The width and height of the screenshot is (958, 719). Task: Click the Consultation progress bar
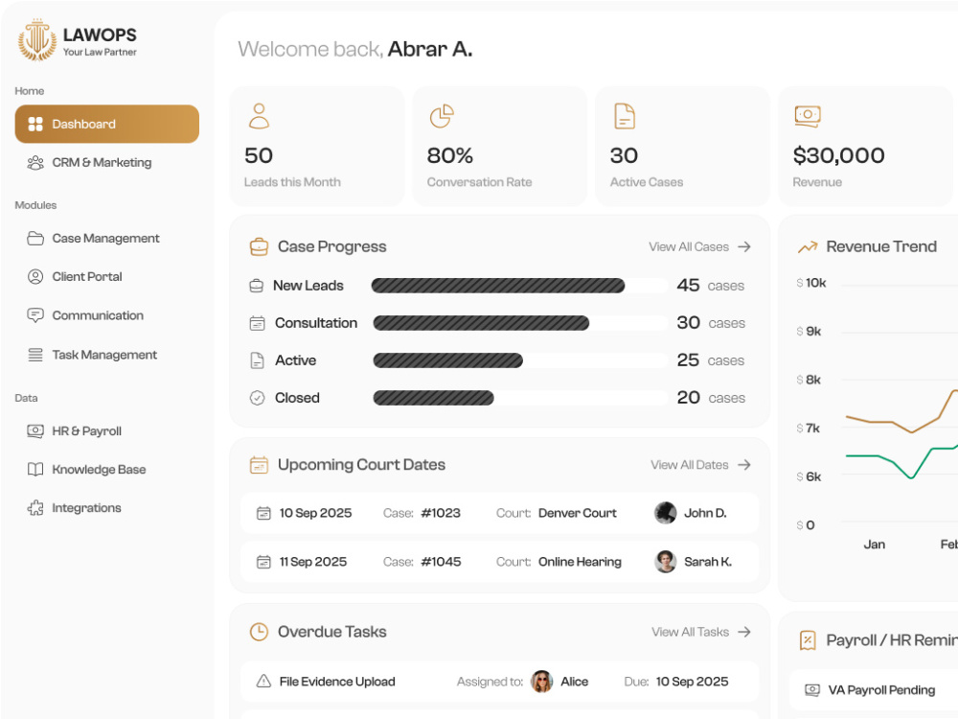520,323
